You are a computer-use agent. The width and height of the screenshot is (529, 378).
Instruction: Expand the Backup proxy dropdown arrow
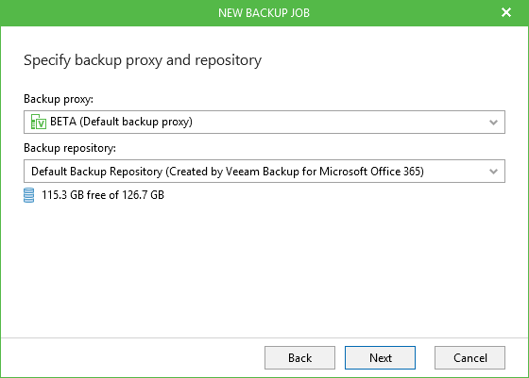[x=493, y=123]
